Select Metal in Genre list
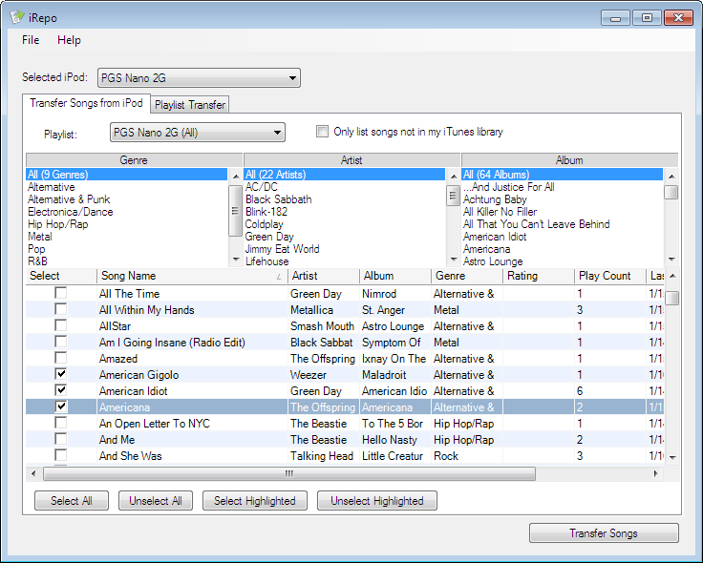 click(x=126, y=237)
